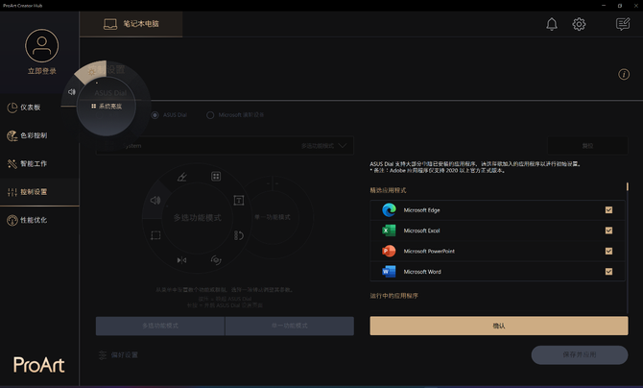This screenshot has width=643, height=388.
Task: Uncheck Microsoft PowerPoint checkbox
Action: [x=608, y=252]
